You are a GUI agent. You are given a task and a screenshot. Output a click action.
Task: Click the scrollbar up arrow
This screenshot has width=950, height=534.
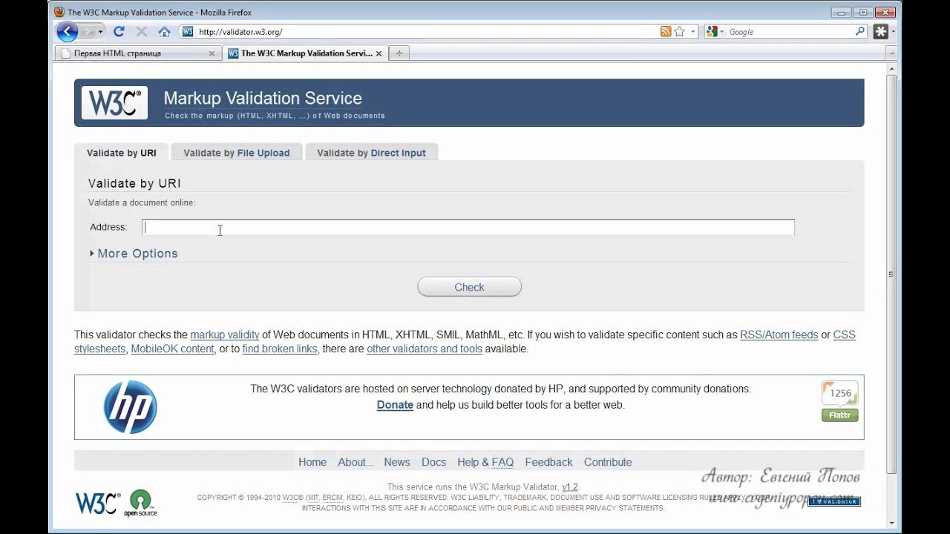point(891,69)
